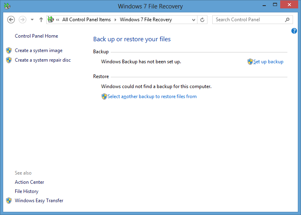Click the 'Back up or restore your files' heading

pyautogui.click(x=132, y=39)
